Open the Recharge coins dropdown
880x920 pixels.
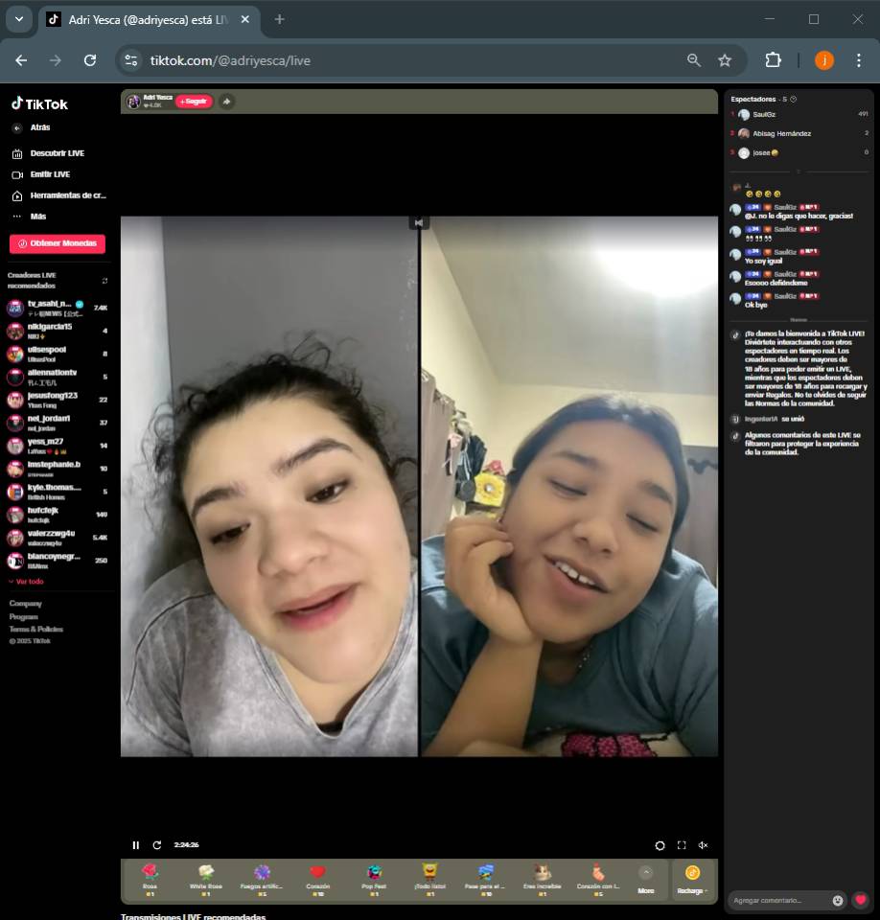[692, 879]
